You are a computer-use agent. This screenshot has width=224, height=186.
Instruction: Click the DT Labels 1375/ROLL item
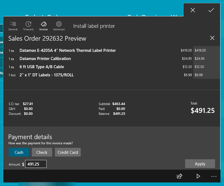coord(46,75)
